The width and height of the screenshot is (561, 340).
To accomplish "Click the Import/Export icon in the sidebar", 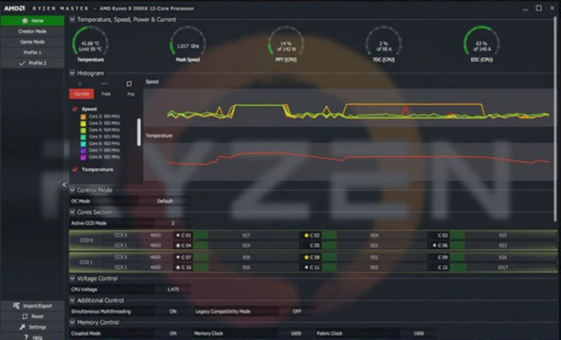I will pyautogui.click(x=16, y=306).
